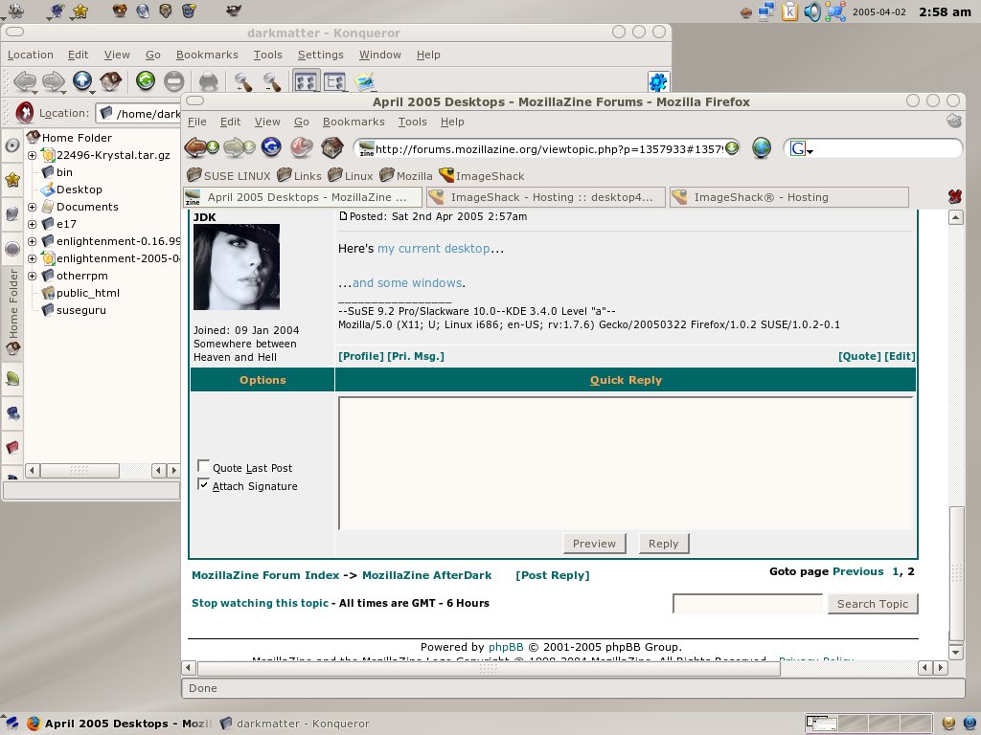Open Klipper clipboard tray icon
Screen dimensions: 981x735
[789, 11]
